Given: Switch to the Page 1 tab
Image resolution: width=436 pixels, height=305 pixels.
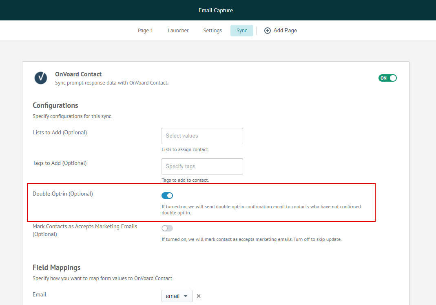Looking at the screenshot, I should pyautogui.click(x=146, y=31).
